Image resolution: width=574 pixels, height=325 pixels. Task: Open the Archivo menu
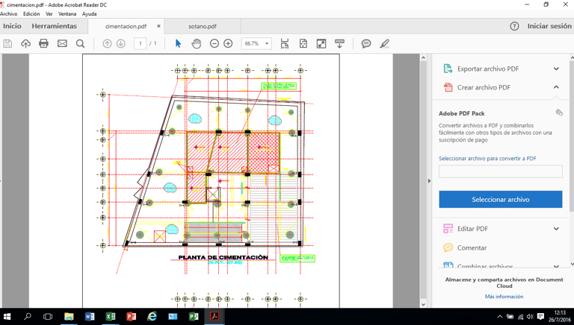point(9,14)
